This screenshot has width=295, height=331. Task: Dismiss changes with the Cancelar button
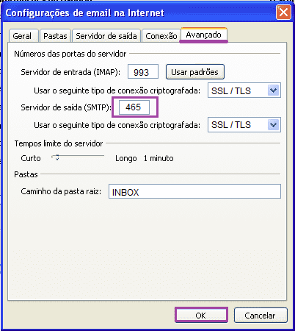pyautogui.click(x=261, y=316)
